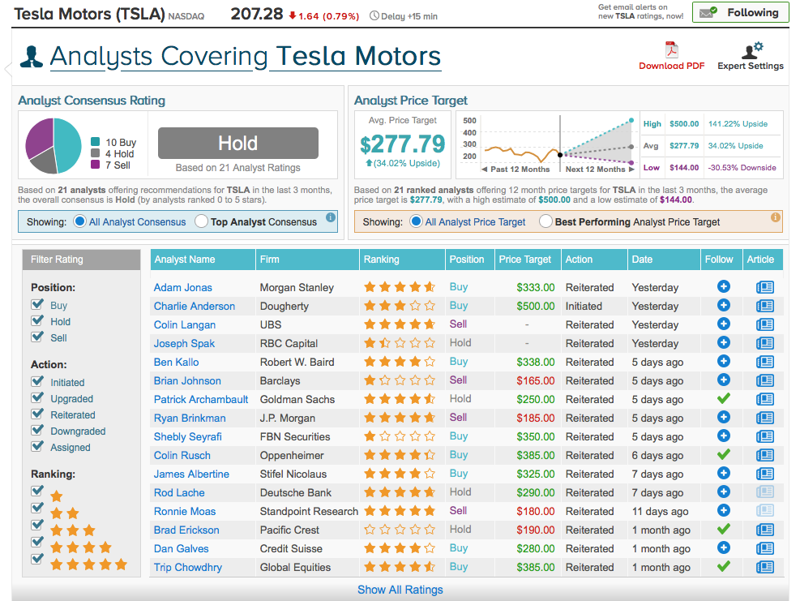Open Expert Settings gear-person icon
800x601 pixels.
pos(752,50)
